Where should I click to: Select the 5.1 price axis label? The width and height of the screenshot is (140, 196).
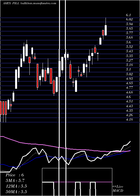[x=128, y=69]
